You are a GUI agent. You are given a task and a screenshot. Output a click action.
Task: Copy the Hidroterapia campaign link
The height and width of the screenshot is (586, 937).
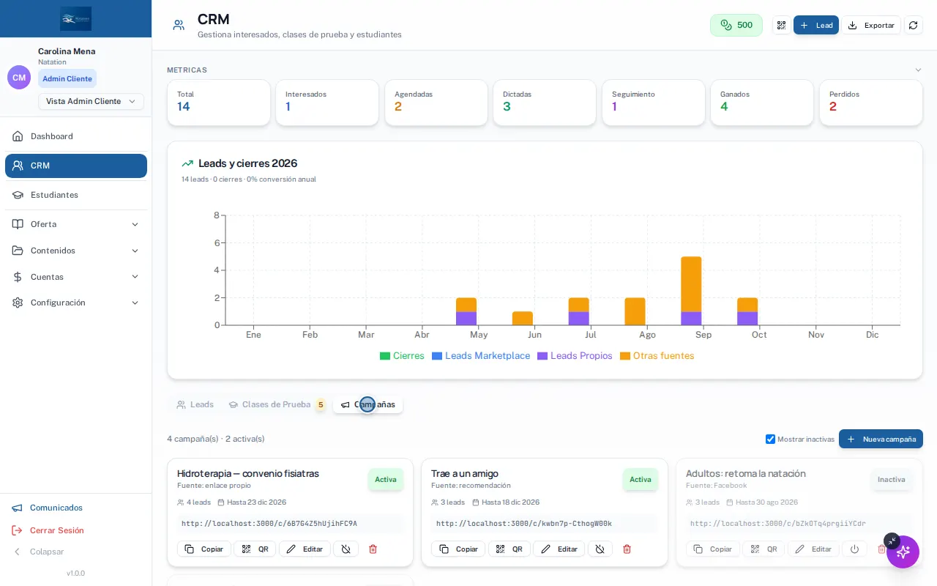[204, 549]
